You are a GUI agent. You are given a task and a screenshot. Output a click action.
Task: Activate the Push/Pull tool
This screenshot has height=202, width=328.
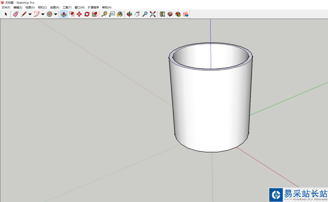[x=64, y=14]
